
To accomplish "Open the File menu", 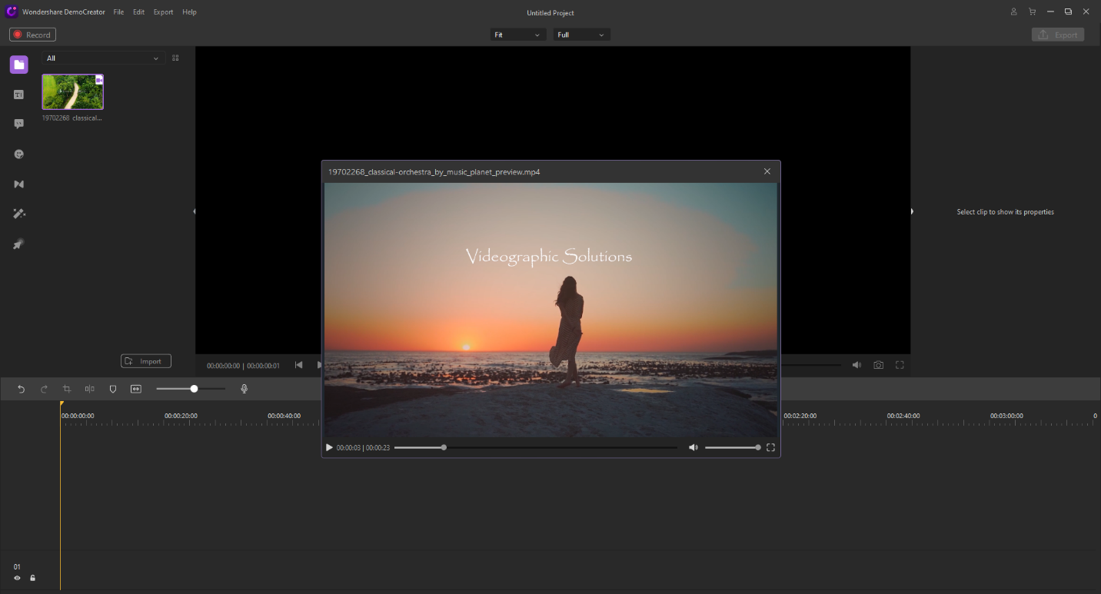I will [118, 12].
